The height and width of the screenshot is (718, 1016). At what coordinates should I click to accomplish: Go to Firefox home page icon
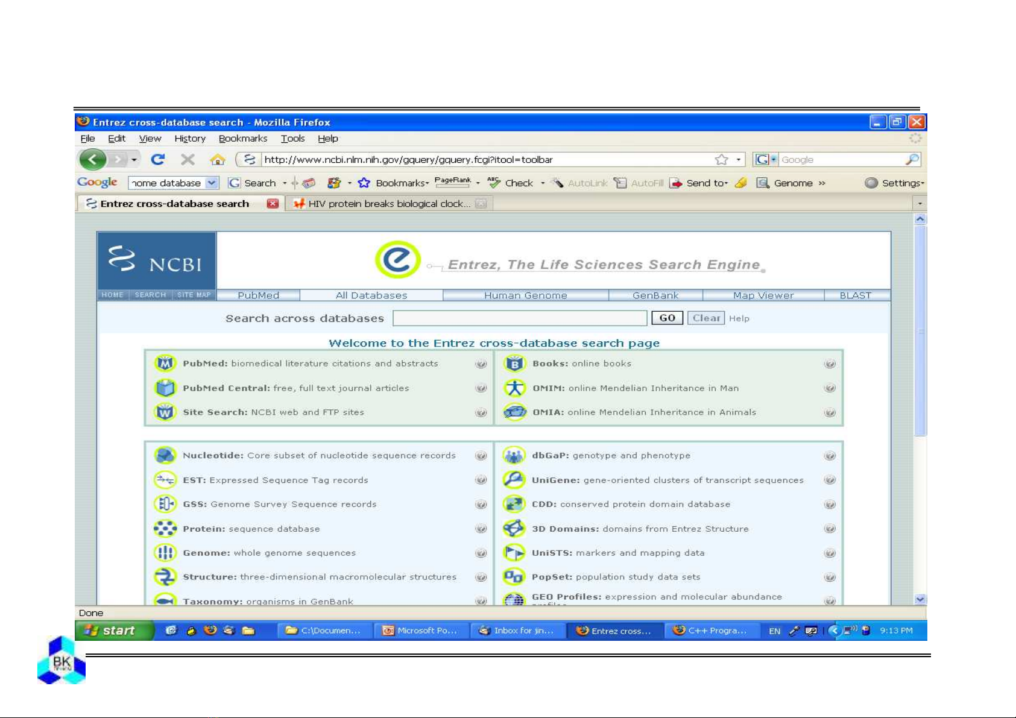(x=217, y=160)
